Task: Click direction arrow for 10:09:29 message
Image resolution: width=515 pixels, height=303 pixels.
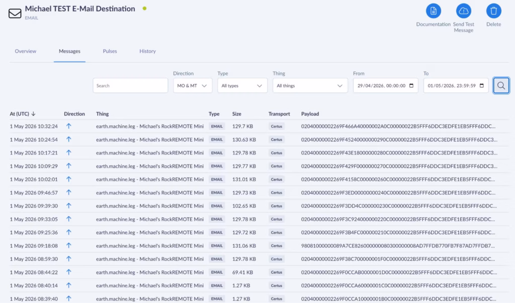Action: 68,166
